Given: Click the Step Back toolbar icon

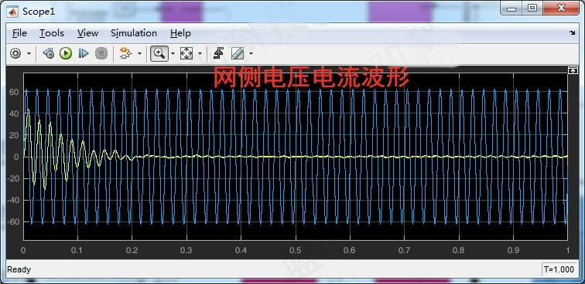Looking at the screenshot, I should point(49,53).
